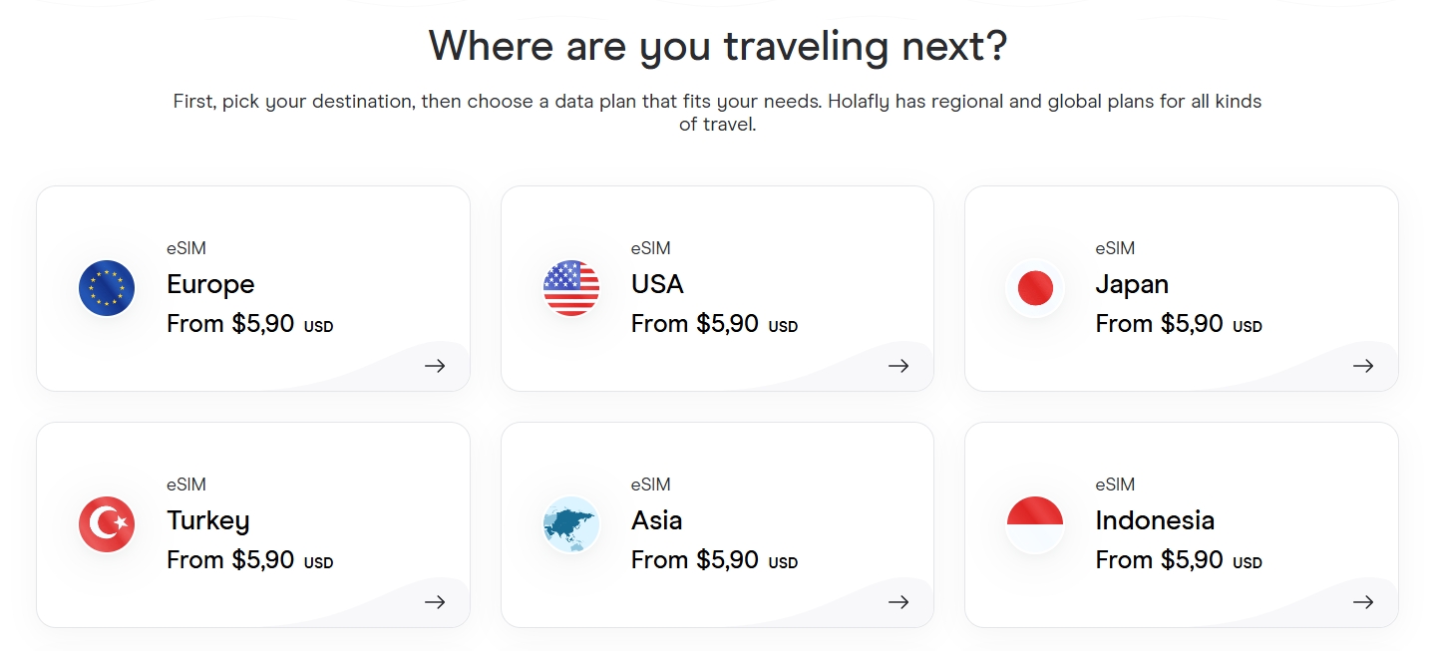Screen dimensions: 1437x651
Task: Open USA eSIM via its arrow
Action: pos(898,366)
